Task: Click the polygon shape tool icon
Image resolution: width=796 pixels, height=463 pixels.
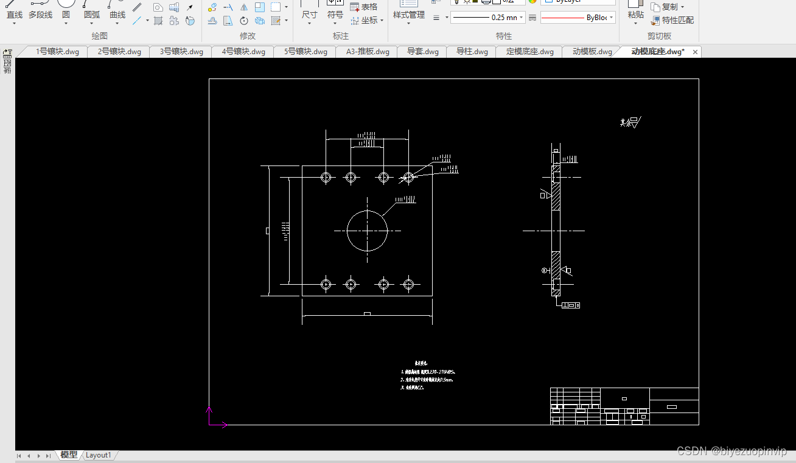Action: click(158, 7)
